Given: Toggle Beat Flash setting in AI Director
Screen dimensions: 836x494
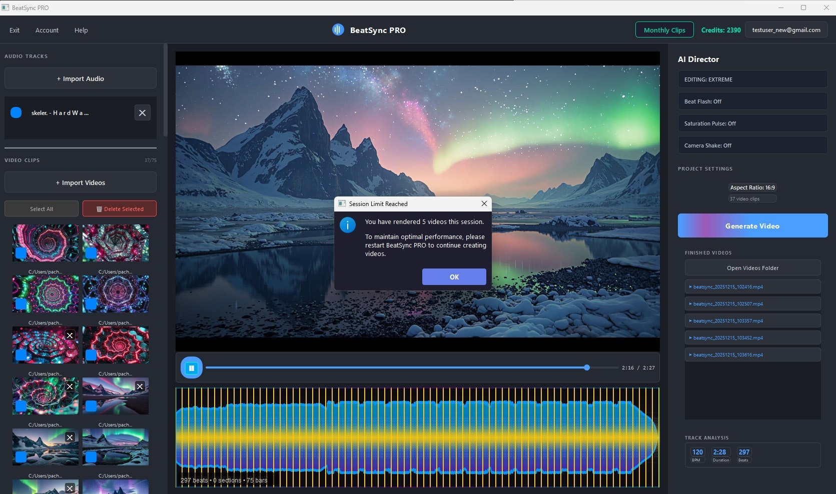Looking at the screenshot, I should tap(752, 101).
